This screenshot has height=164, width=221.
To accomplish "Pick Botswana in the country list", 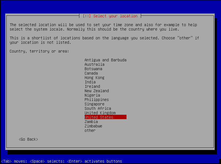I will (93, 69).
